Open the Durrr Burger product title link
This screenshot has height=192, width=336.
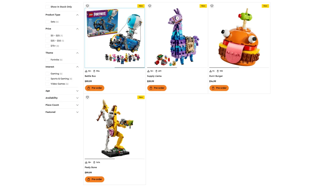pos(216,76)
